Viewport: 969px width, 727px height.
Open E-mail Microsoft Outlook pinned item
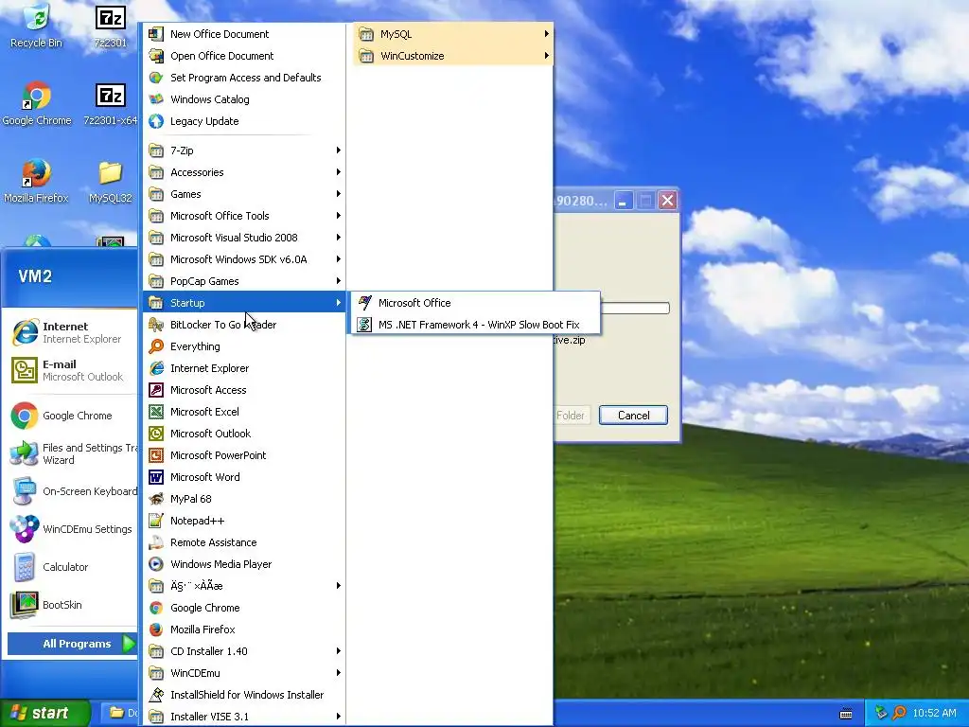[x=70, y=370]
